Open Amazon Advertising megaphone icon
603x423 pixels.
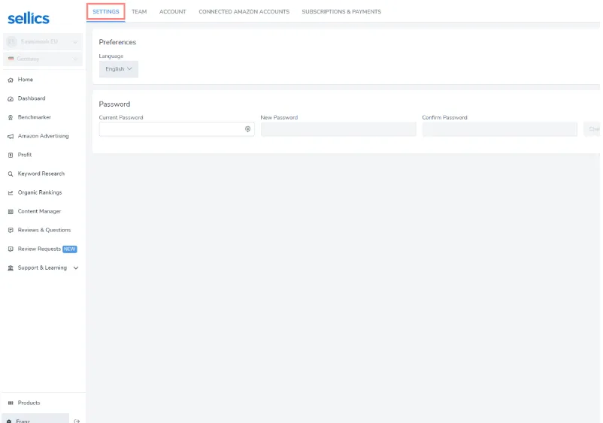11,136
